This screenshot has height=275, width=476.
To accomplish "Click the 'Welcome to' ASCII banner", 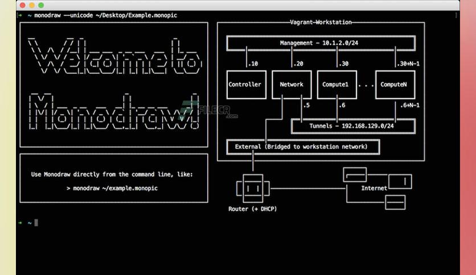I will [x=115, y=56].
